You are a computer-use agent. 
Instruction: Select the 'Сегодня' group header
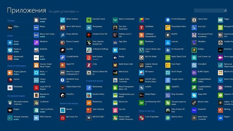[x=11, y=21]
